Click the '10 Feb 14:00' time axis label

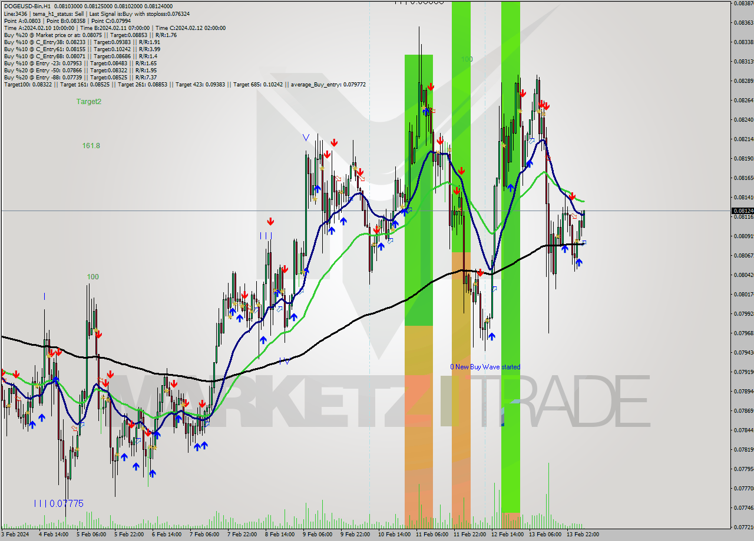point(393,535)
